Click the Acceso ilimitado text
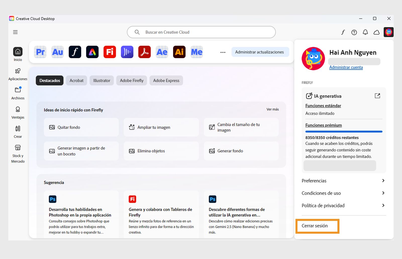The height and width of the screenshot is (259, 402). pyautogui.click(x=320, y=113)
